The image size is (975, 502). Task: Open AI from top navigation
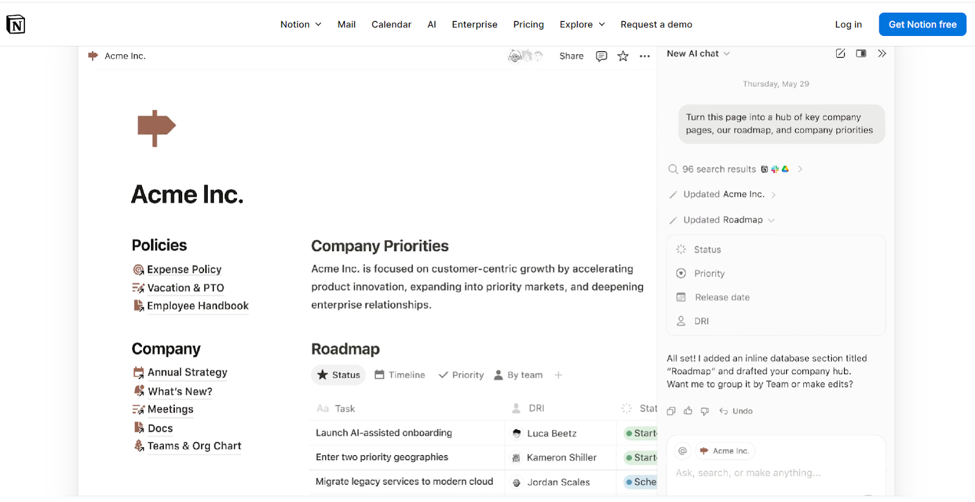point(431,24)
